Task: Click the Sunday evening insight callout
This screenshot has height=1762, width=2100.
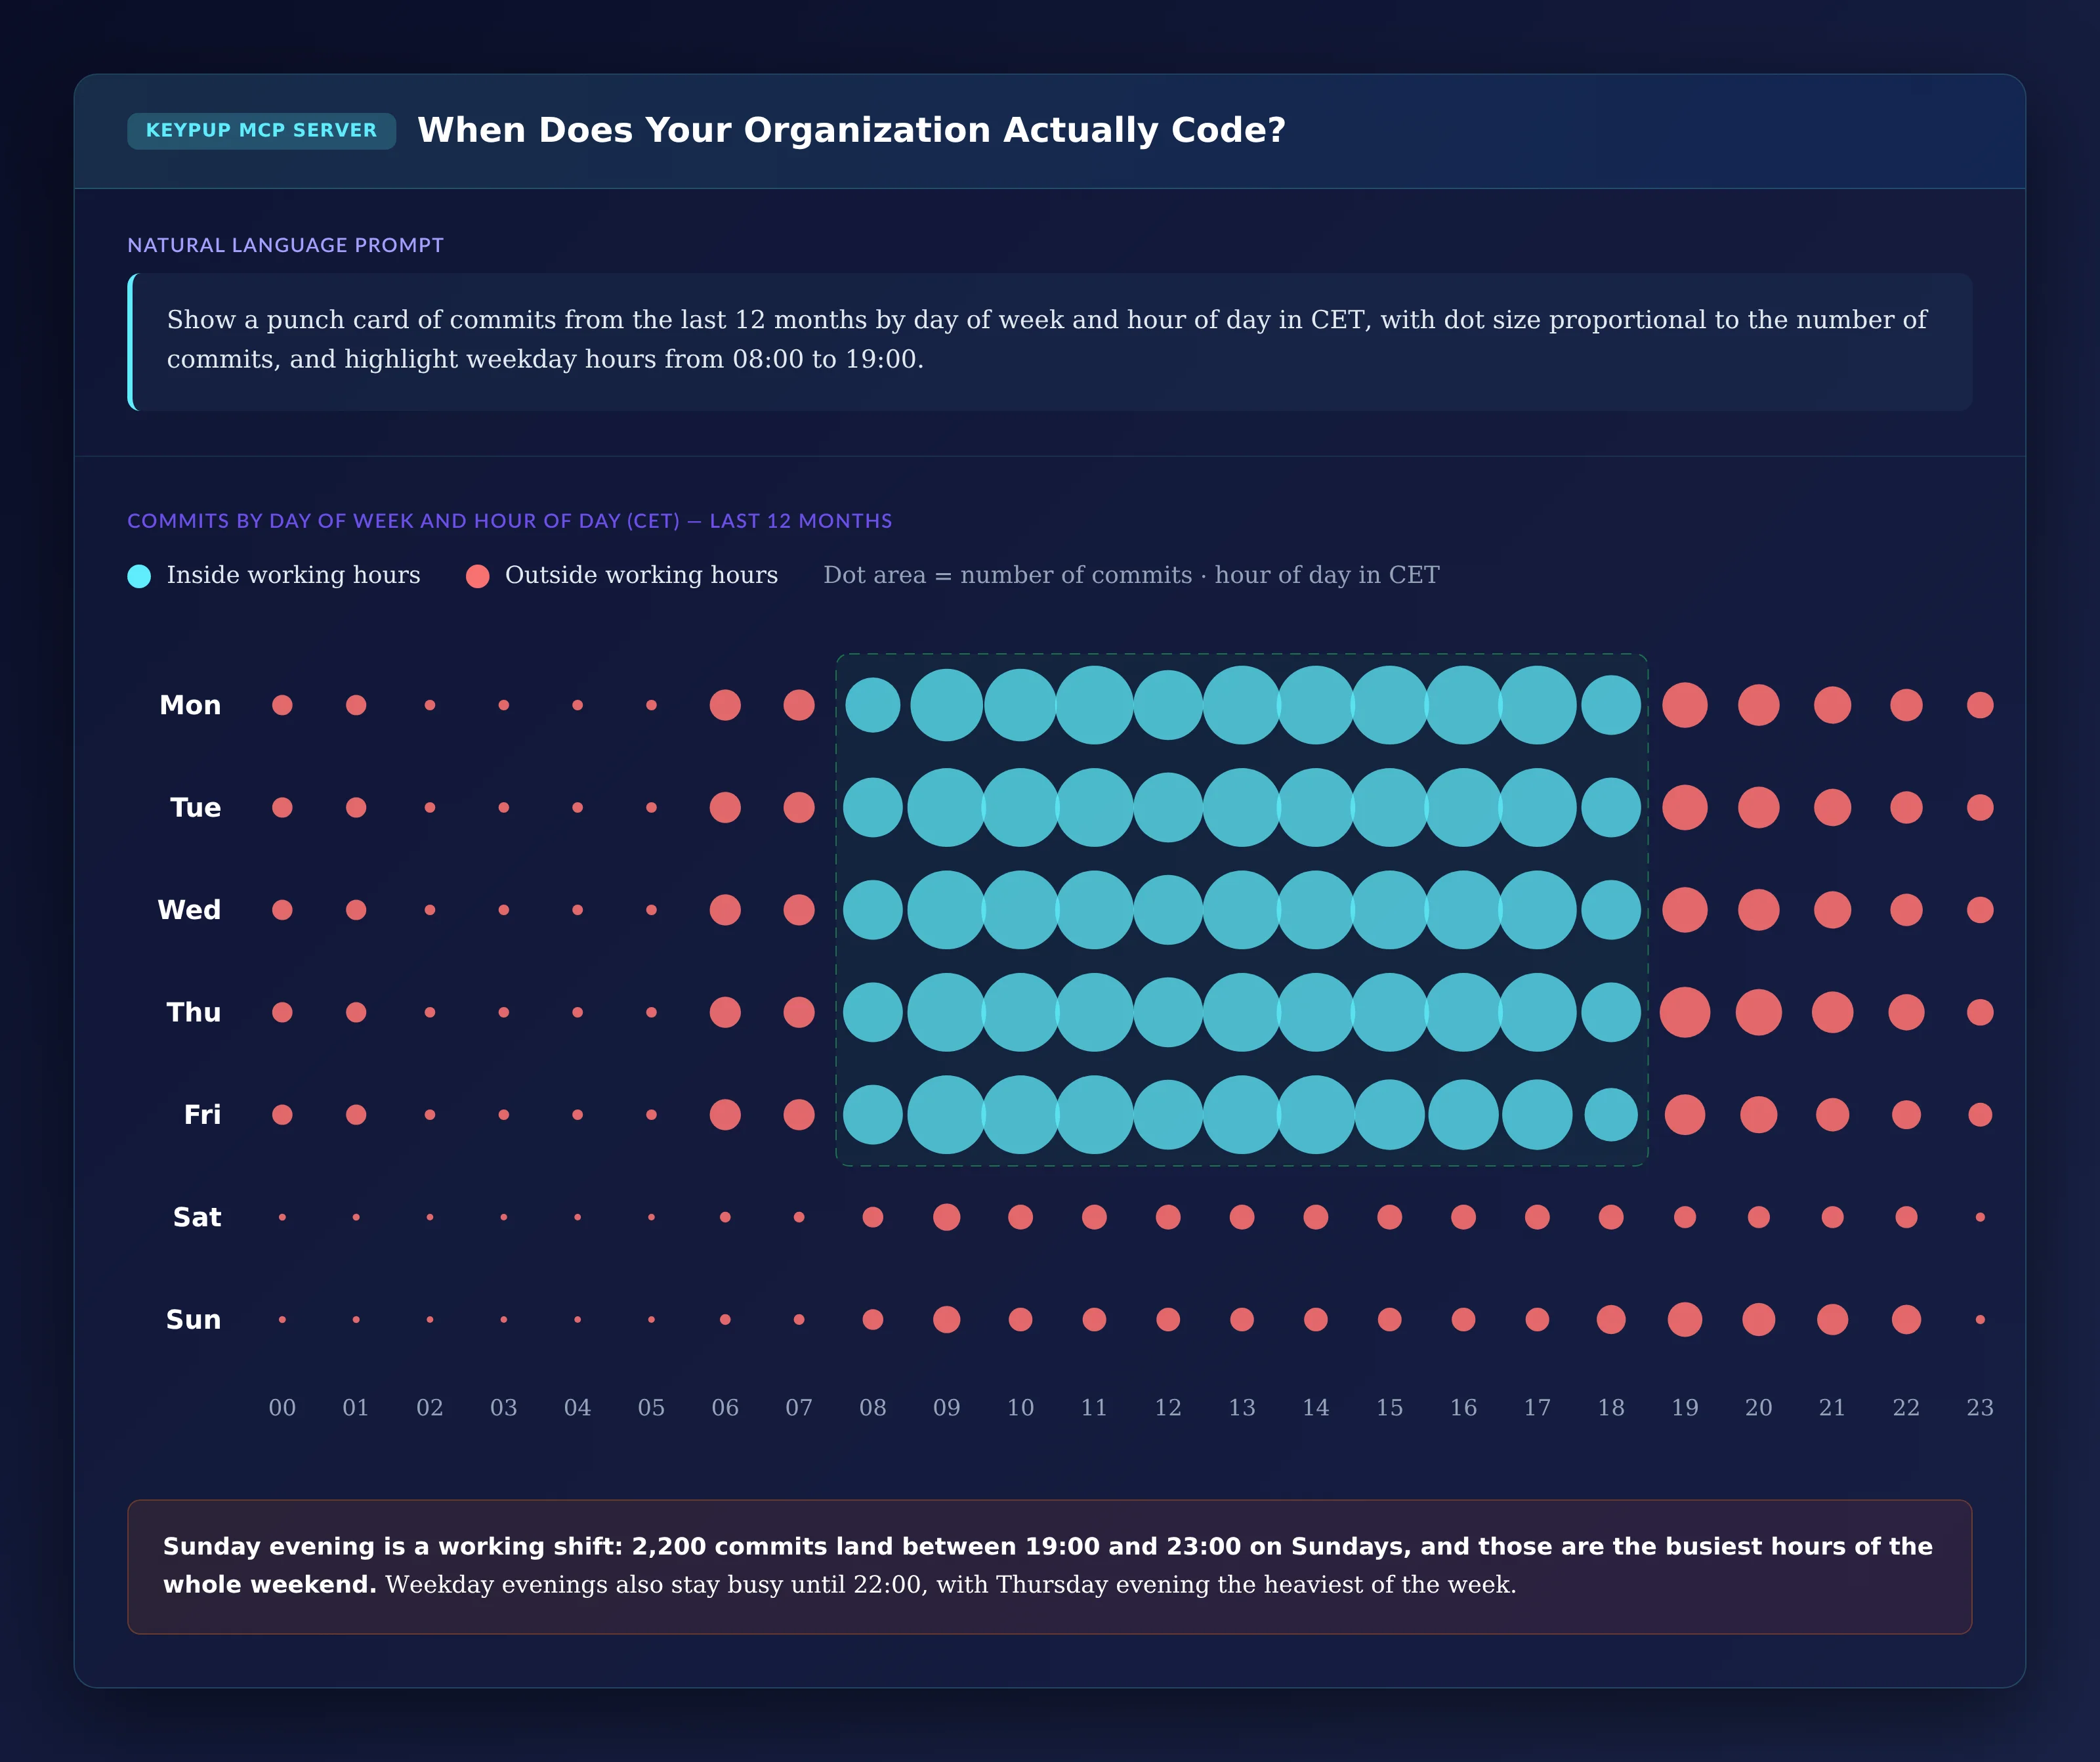Action: click(1050, 1567)
